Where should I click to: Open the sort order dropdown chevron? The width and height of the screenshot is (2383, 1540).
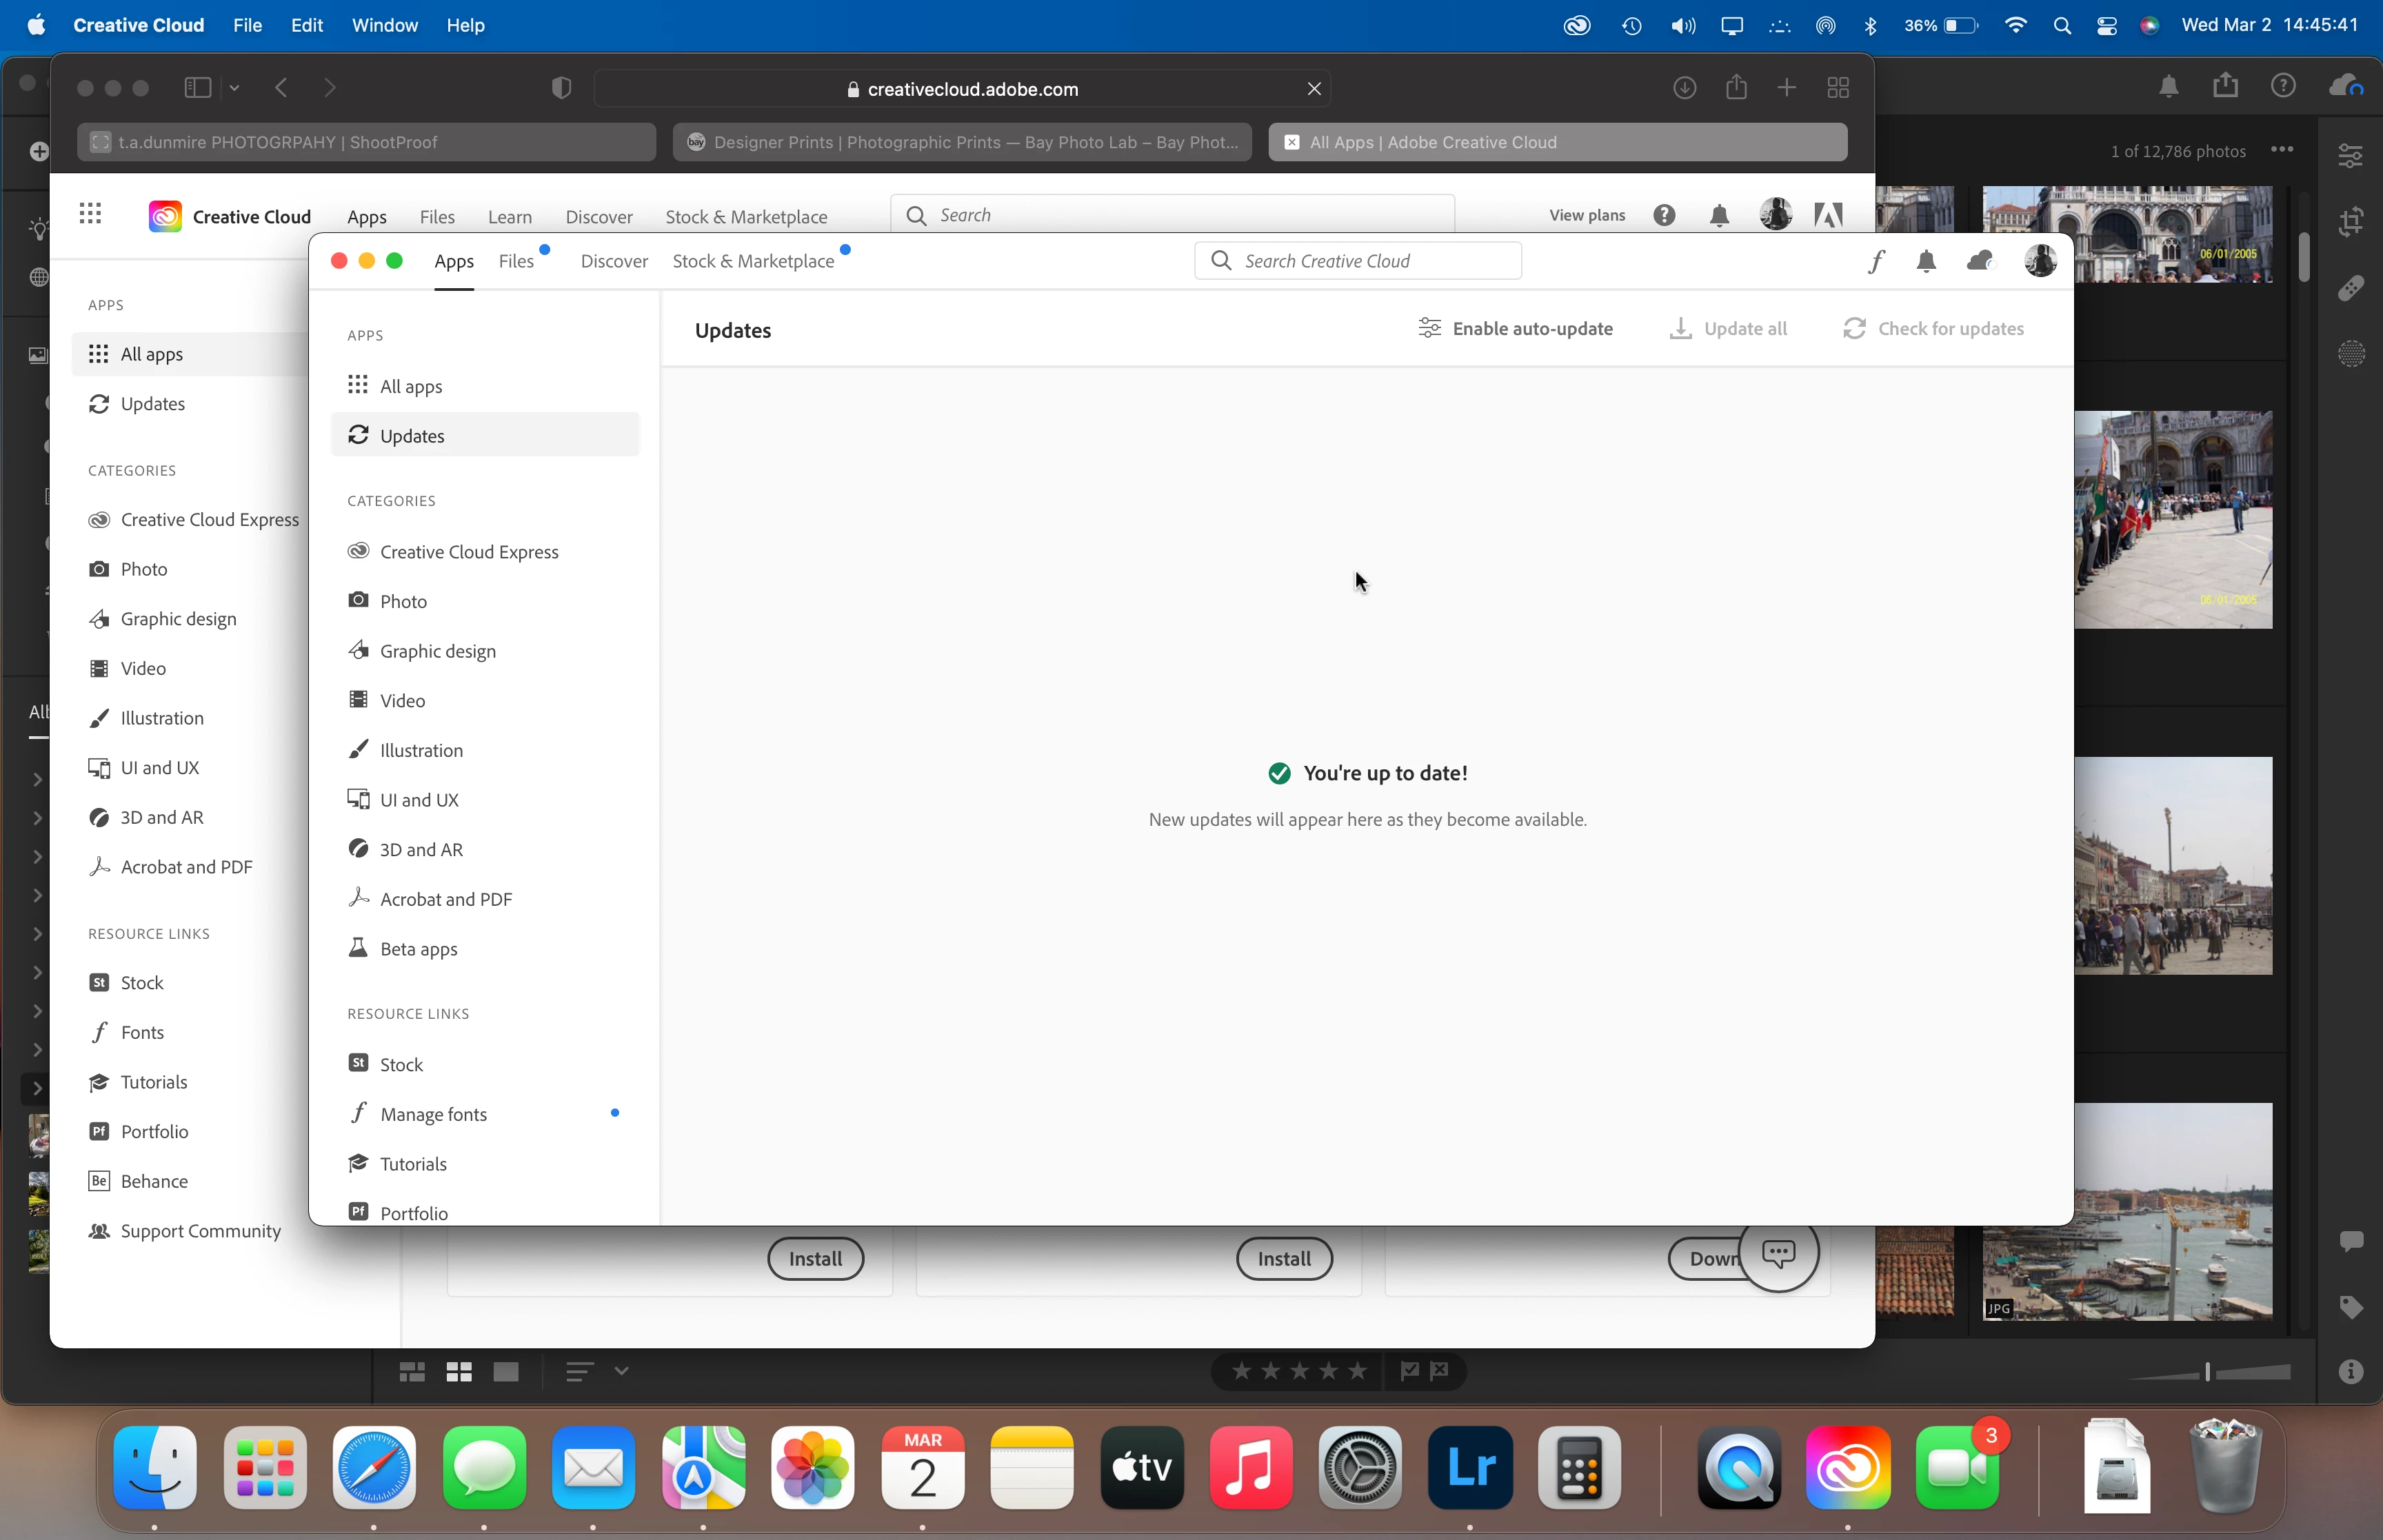click(x=621, y=1371)
